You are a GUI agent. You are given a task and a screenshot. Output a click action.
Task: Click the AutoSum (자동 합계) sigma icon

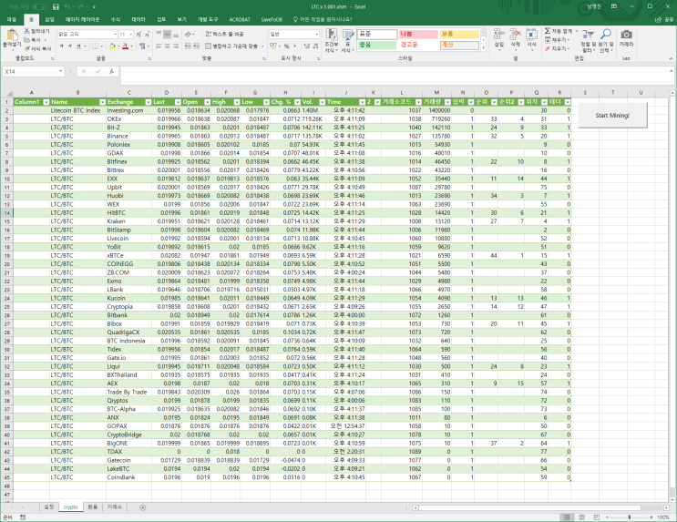point(548,31)
